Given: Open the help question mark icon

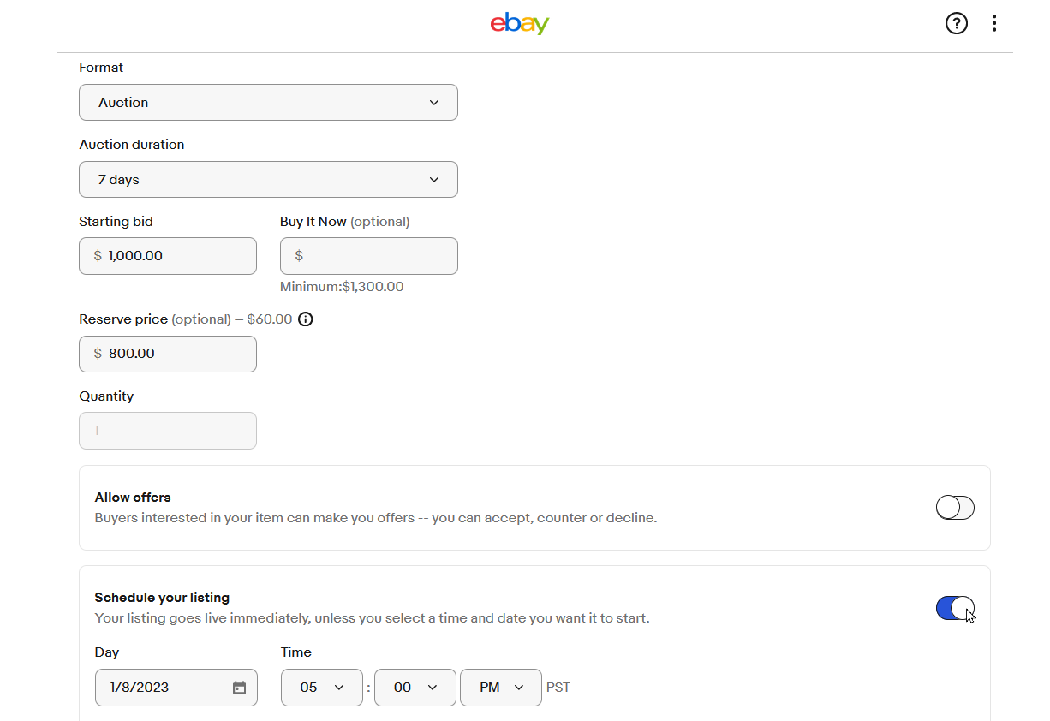Looking at the screenshot, I should point(956,24).
